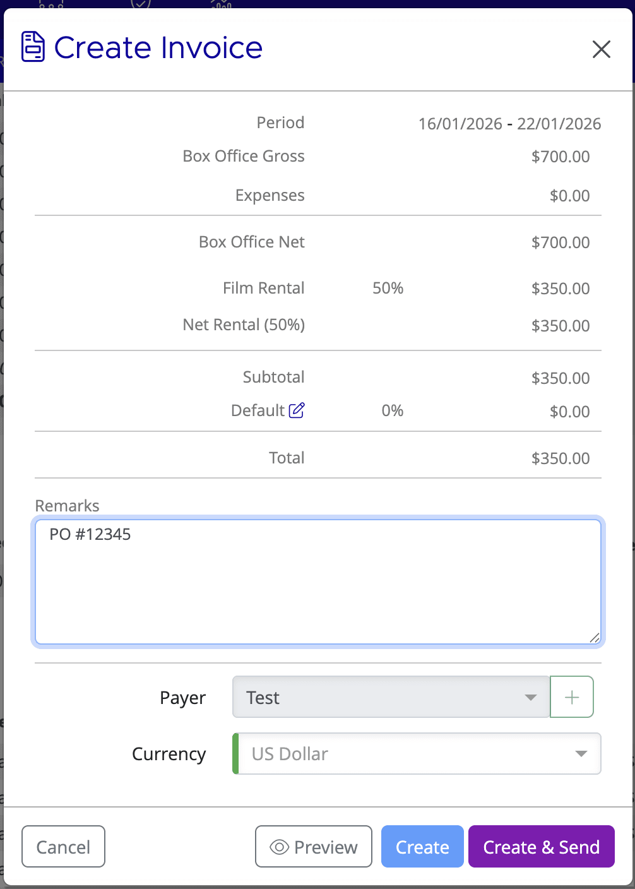Click the Cancel button

click(63, 847)
